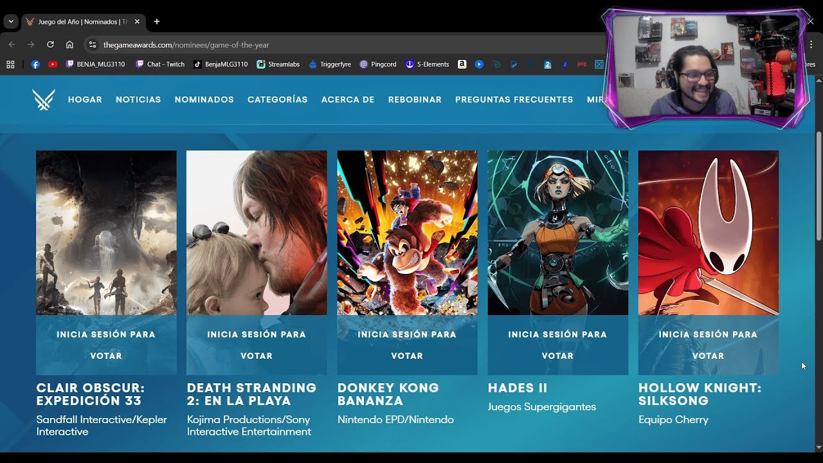The width and height of the screenshot is (823, 463).
Task: Click the text Equipo Cherry
Action: coord(673,419)
